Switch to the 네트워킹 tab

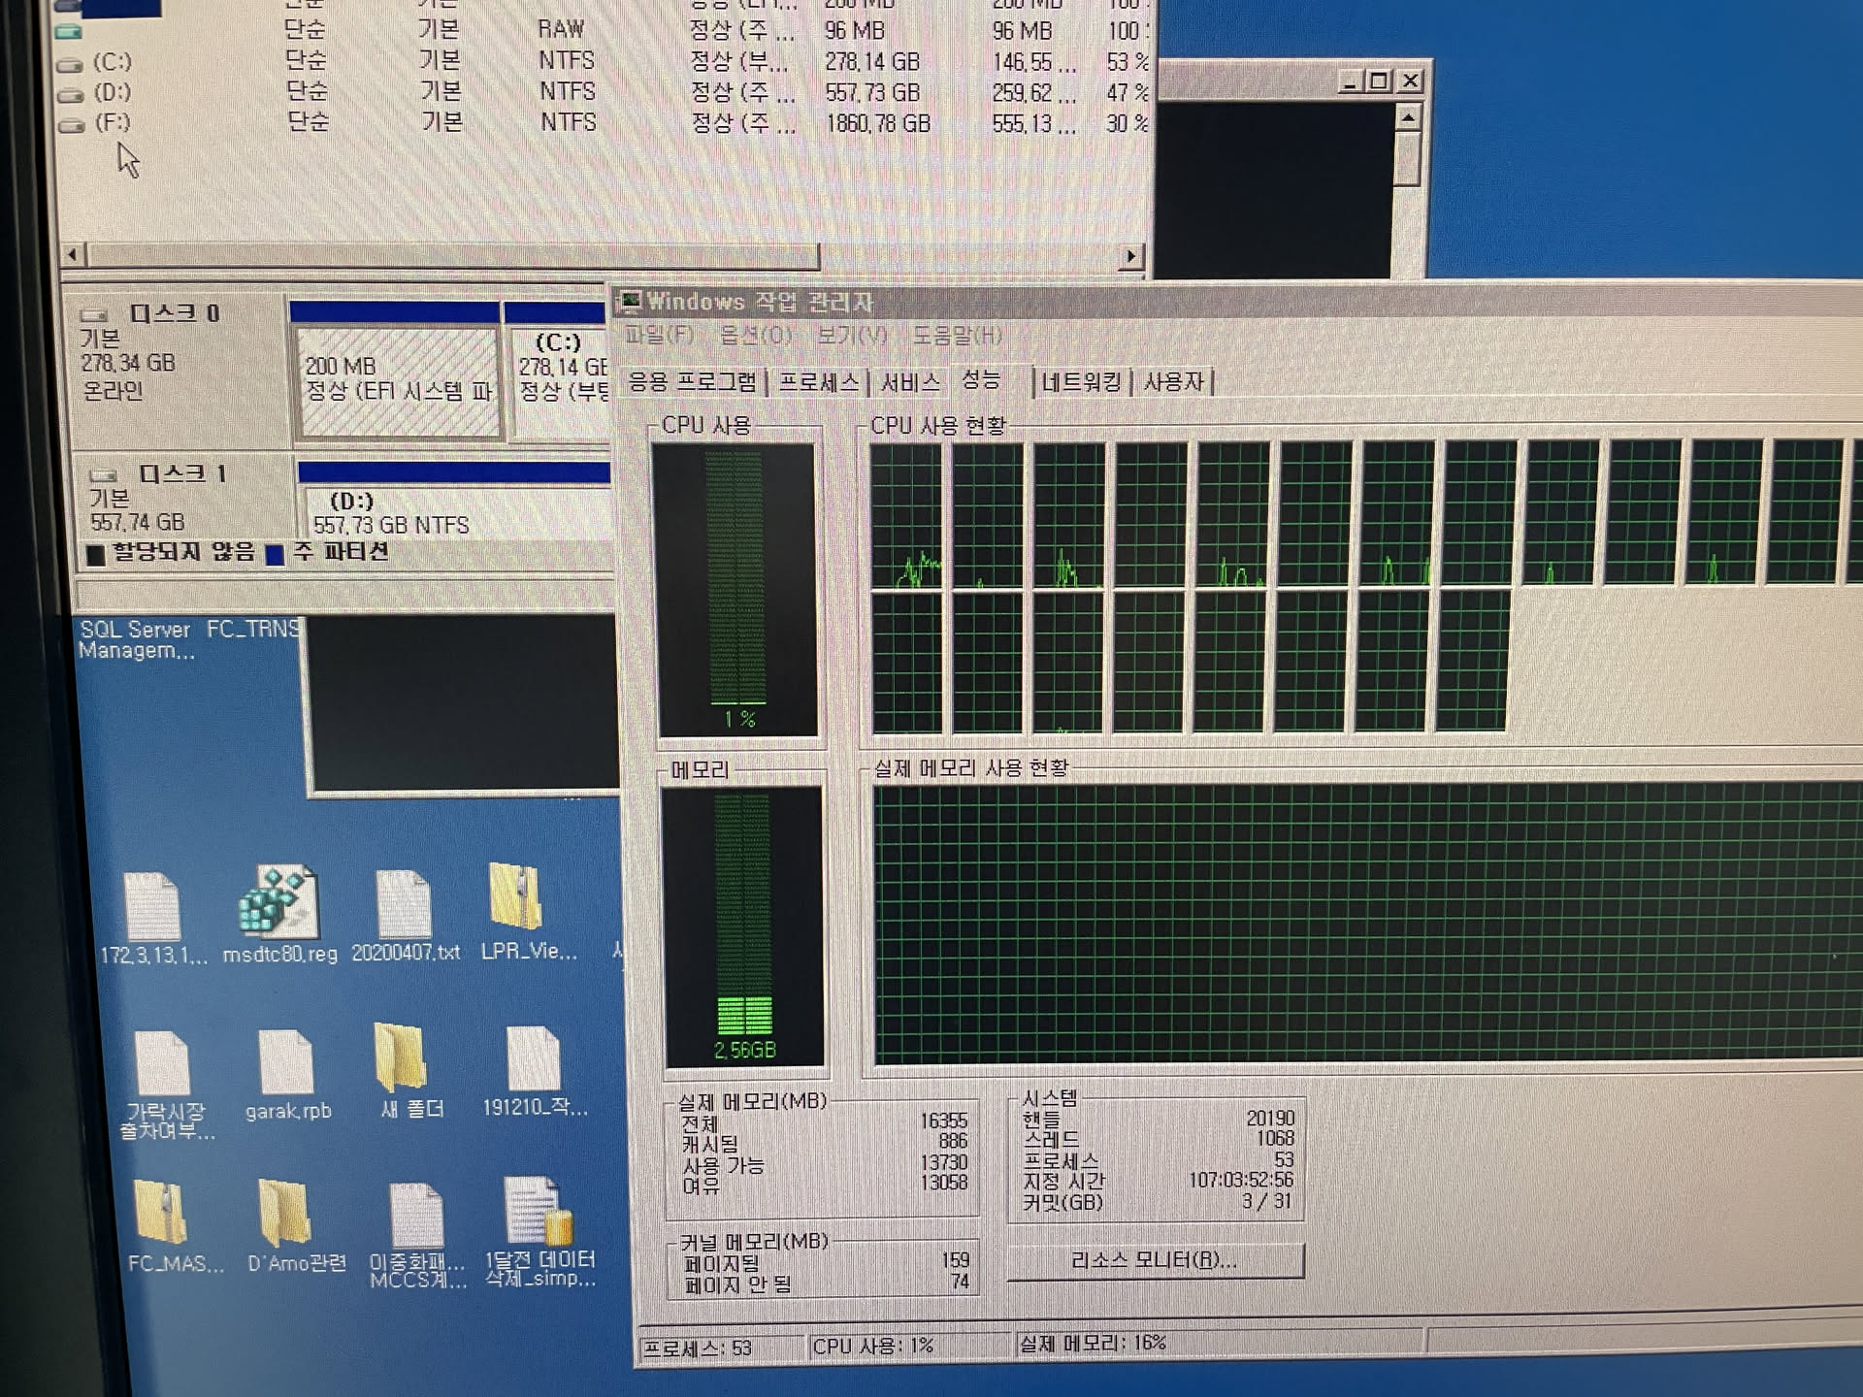1080,382
